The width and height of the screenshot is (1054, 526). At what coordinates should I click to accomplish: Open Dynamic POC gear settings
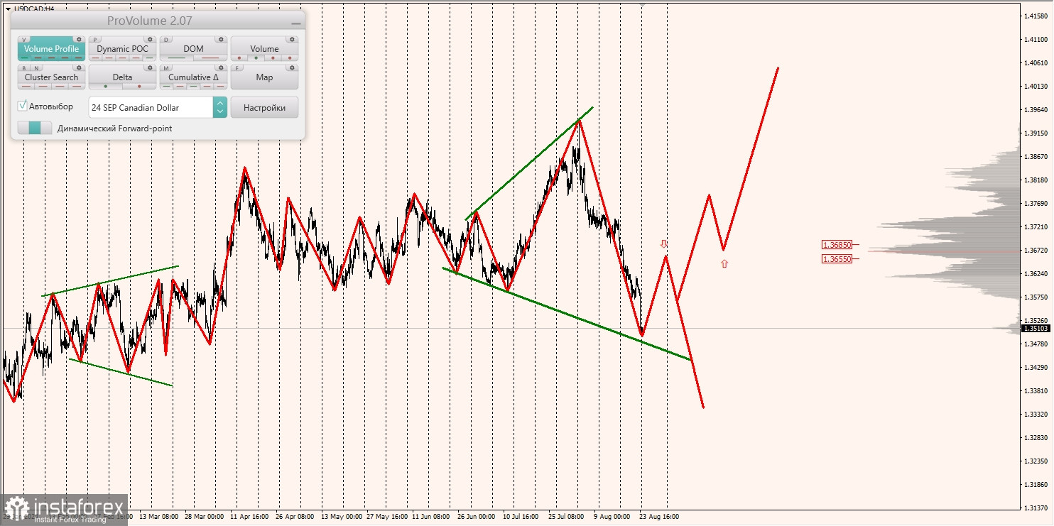pyautogui.click(x=150, y=40)
